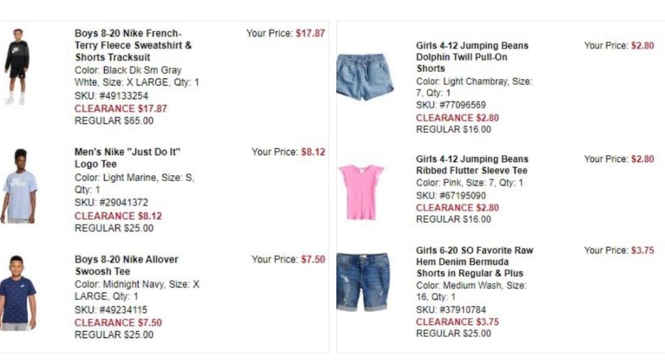Open the denim Bermuda shorts thumbnail
The width and height of the screenshot is (665, 364).
pos(363,282)
